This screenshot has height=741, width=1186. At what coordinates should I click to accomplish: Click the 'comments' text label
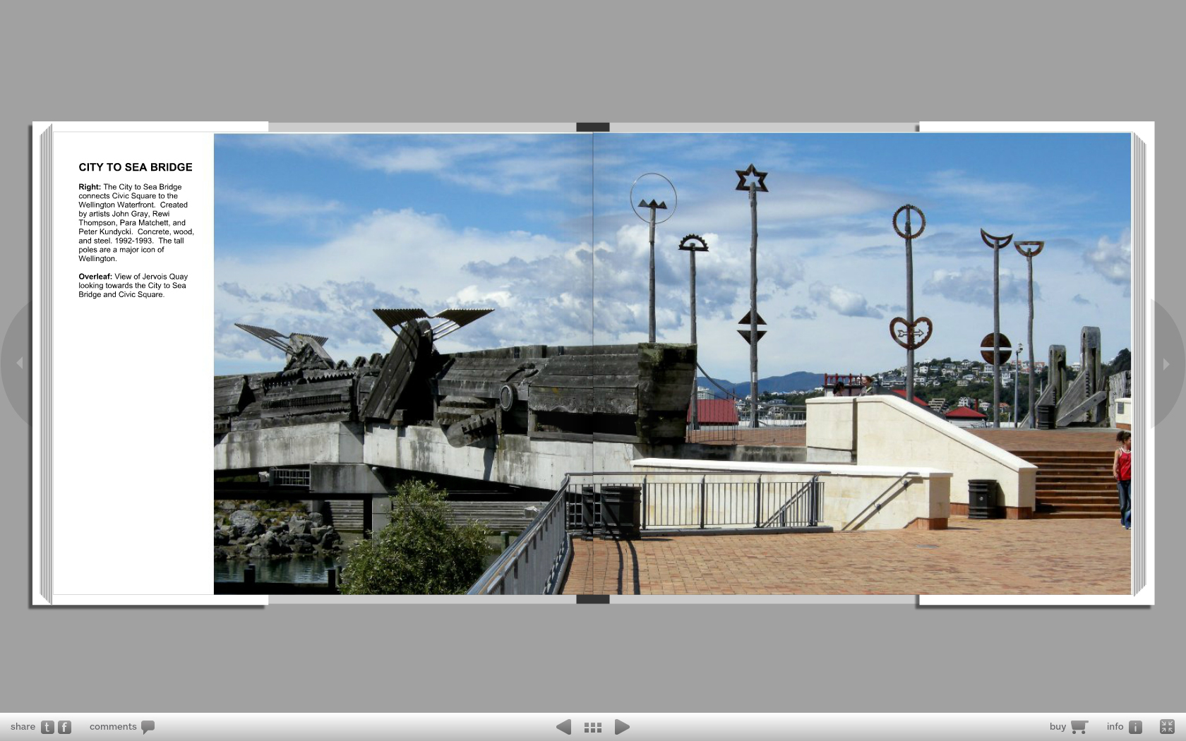113,727
